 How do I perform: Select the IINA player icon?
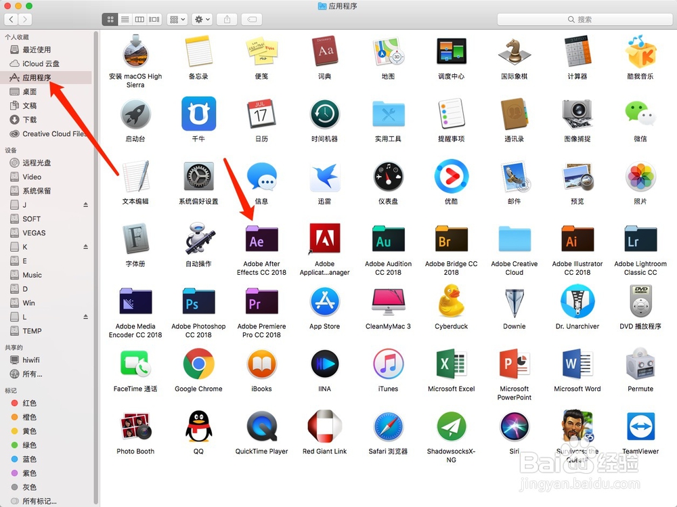pyautogui.click(x=325, y=364)
